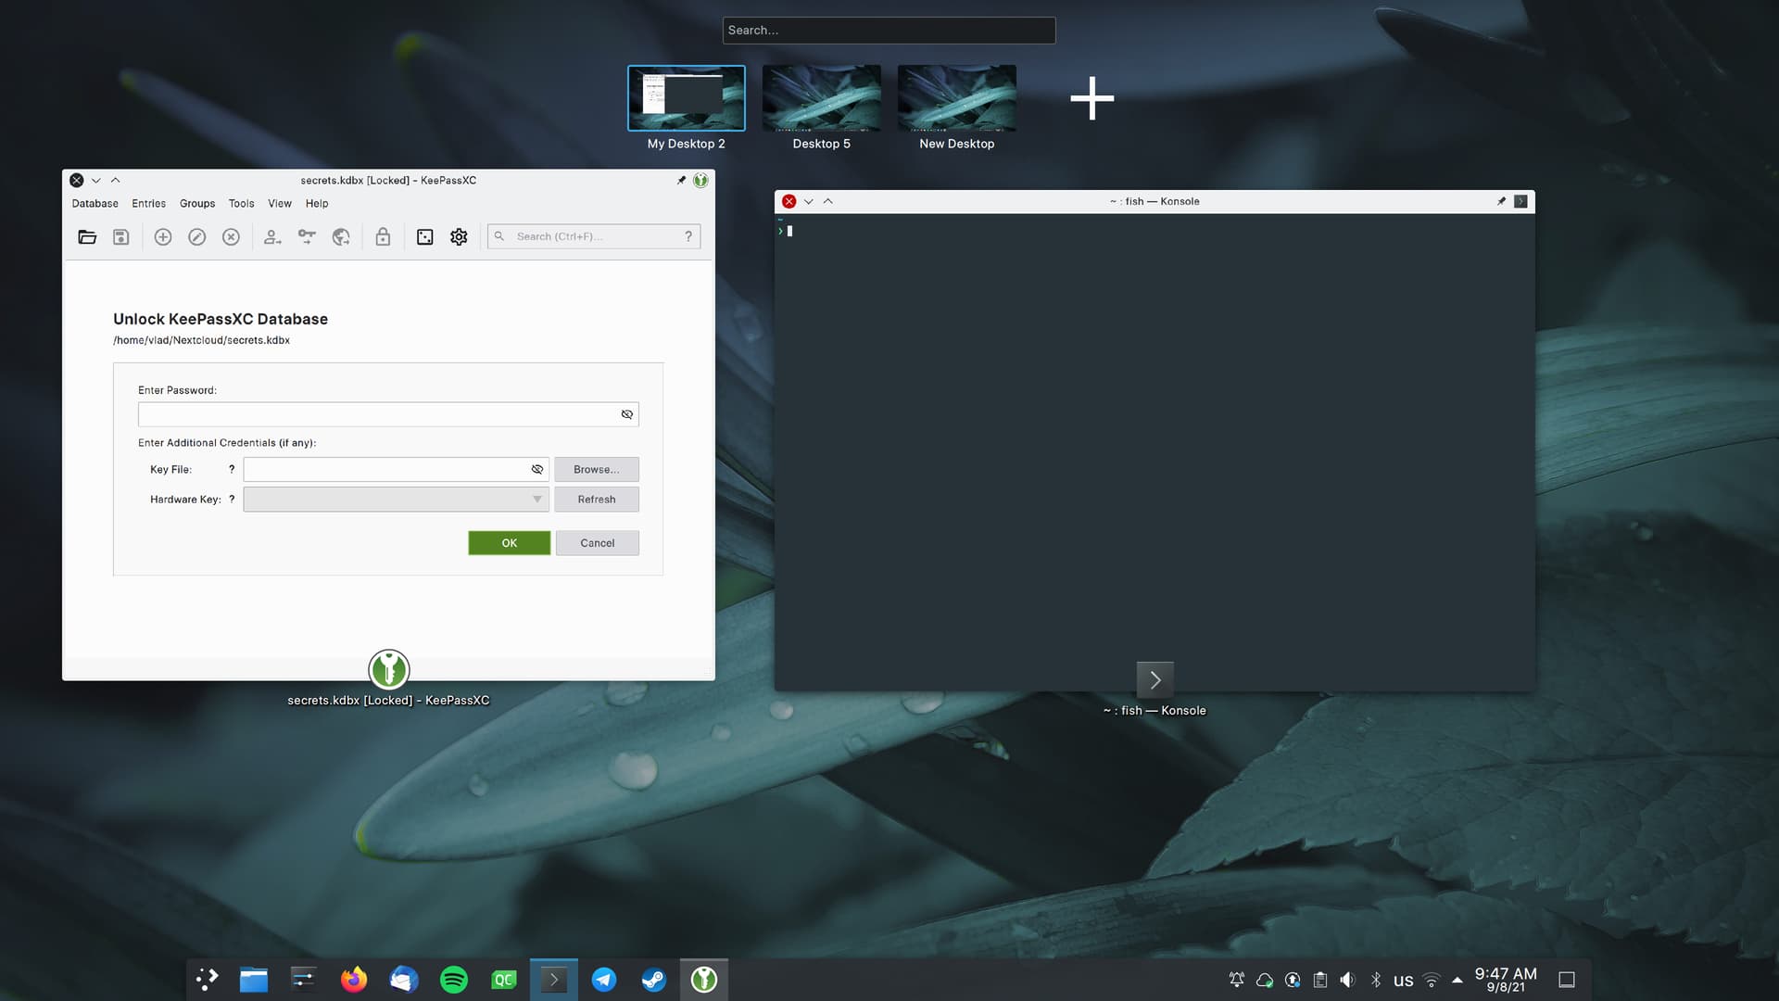
Task: Launch Firefox from the taskbar
Action: [x=354, y=980]
